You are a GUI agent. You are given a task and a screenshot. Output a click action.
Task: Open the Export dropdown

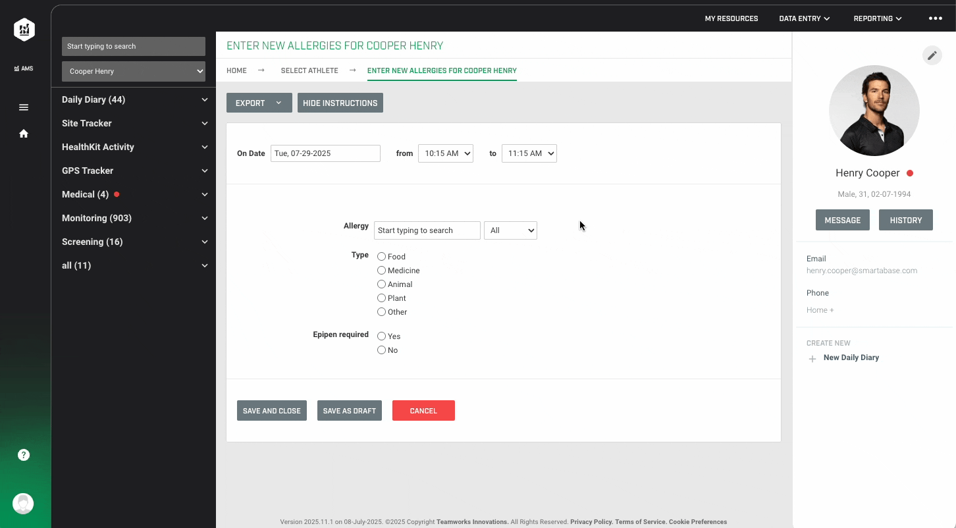tap(259, 103)
